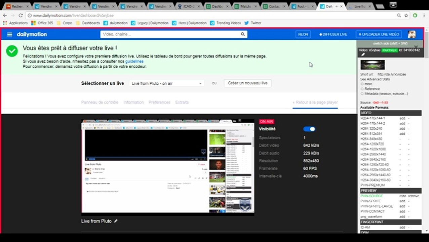Click the green PARTNER badge
The image size is (429, 242).
(389, 50)
